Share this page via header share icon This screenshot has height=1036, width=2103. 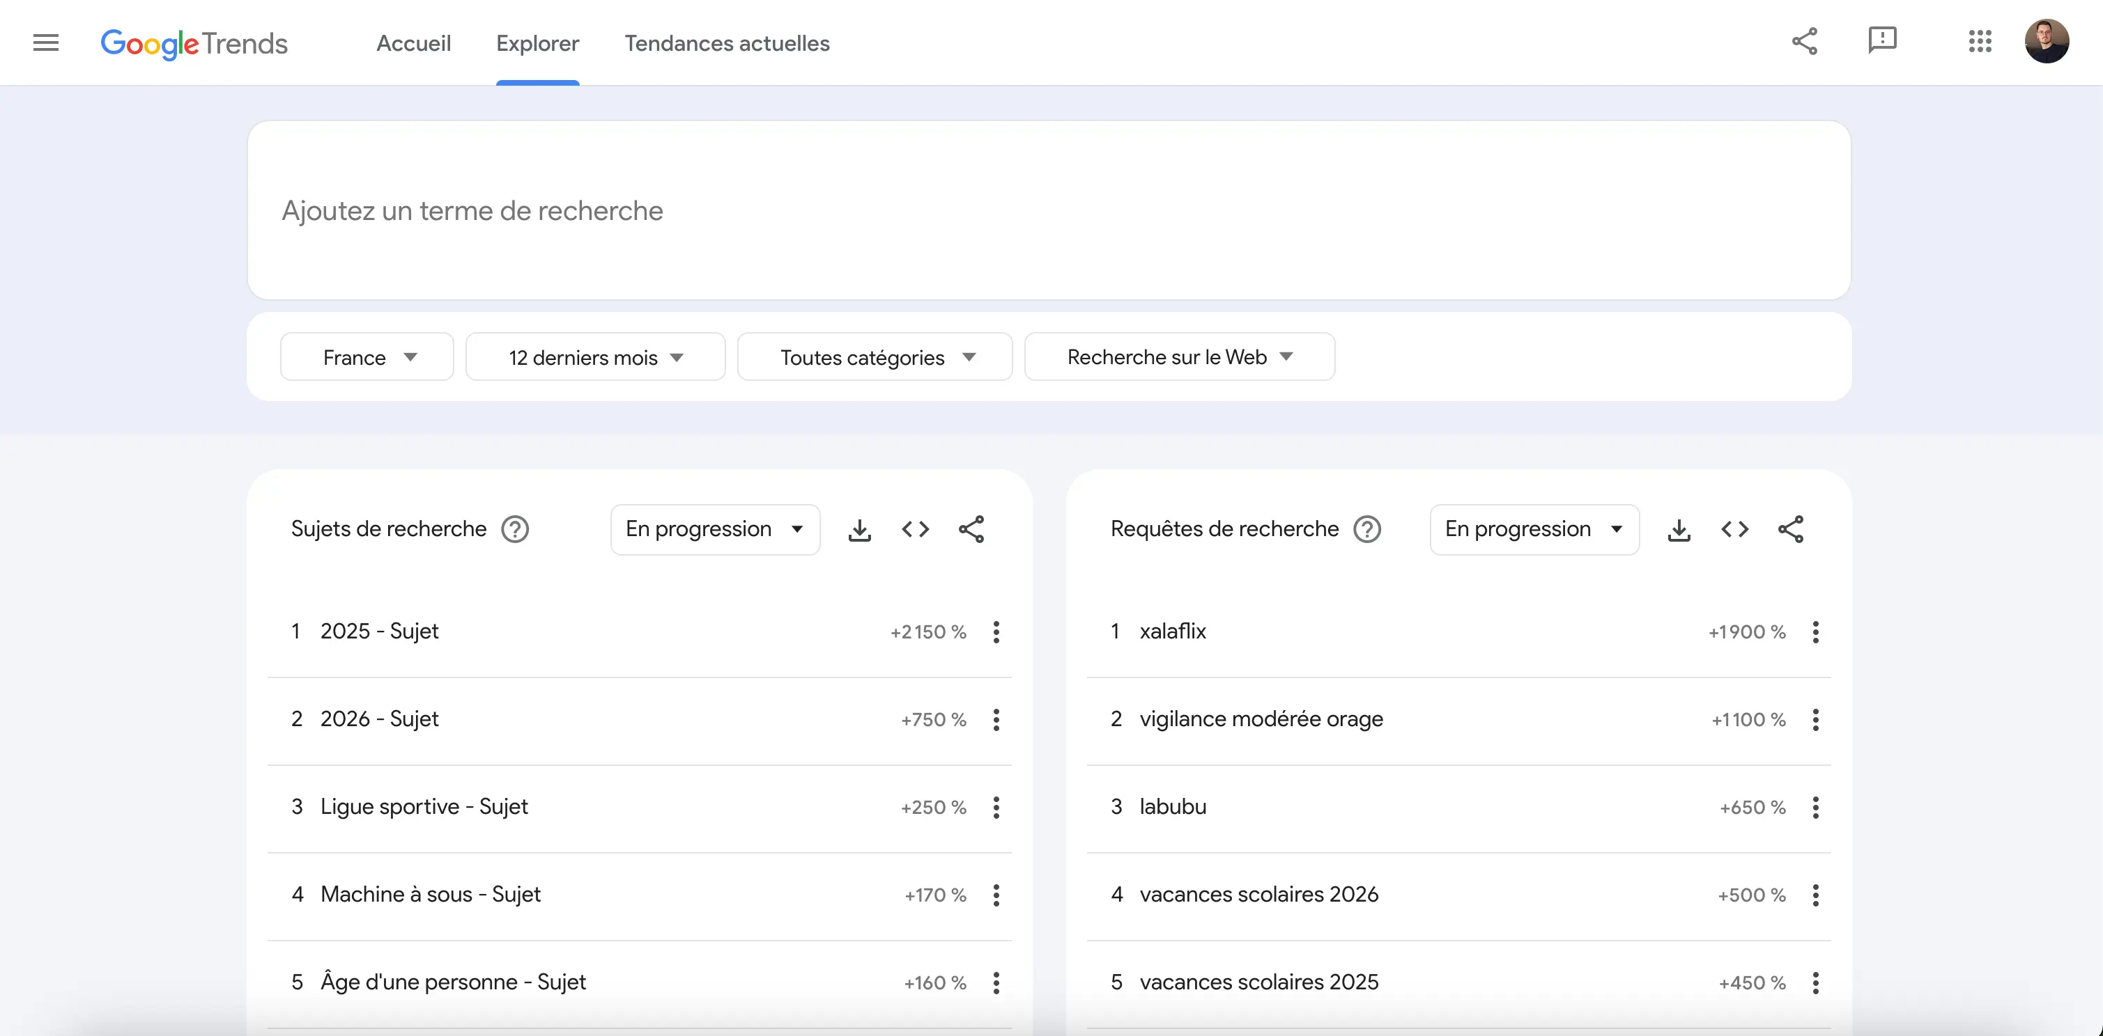pos(1804,42)
